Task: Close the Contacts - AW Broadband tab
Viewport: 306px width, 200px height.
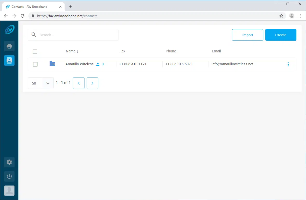Action: 60,7
